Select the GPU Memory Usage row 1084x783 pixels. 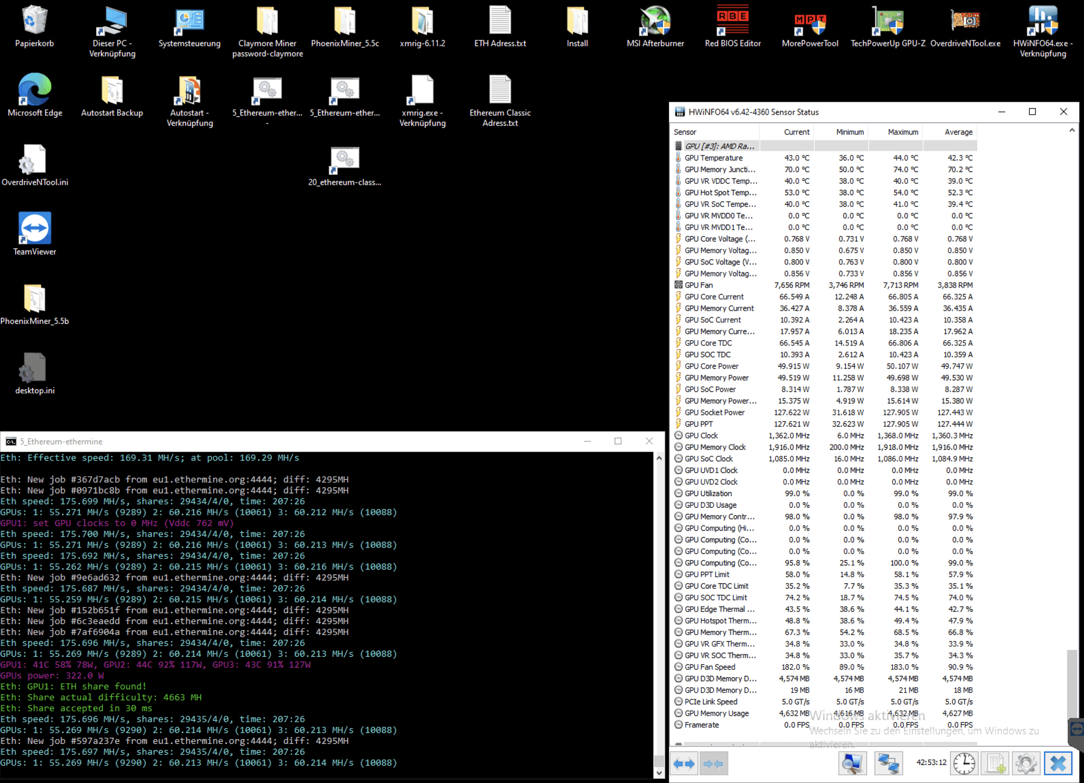tap(825, 713)
